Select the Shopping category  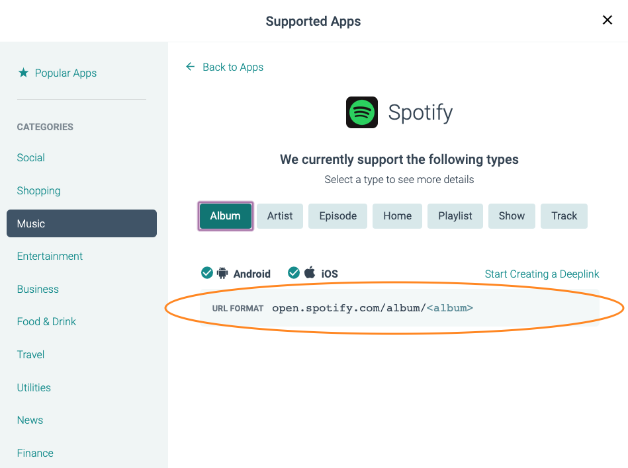point(38,191)
